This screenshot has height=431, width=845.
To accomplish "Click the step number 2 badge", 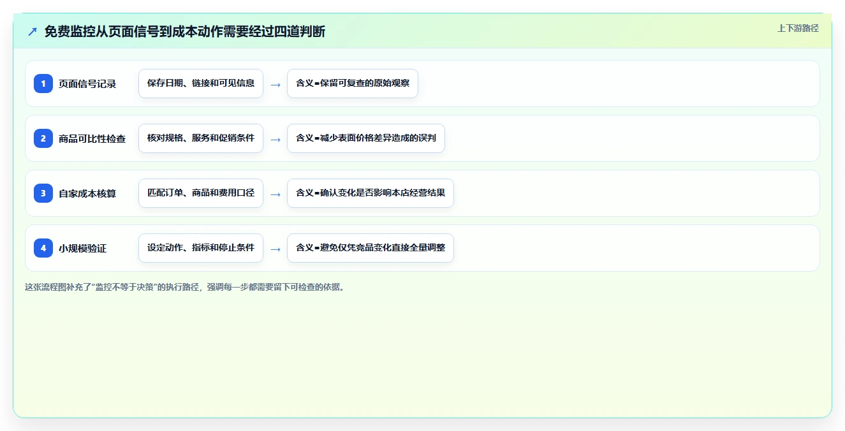I will (43, 138).
